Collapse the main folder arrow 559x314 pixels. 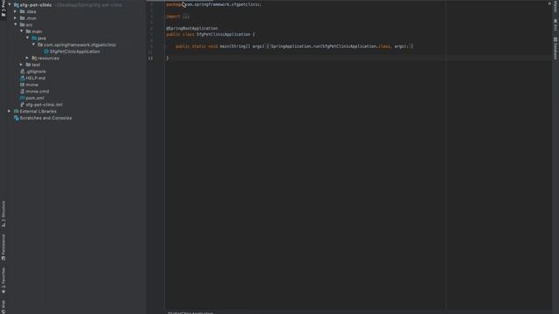(x=21, y=31)
